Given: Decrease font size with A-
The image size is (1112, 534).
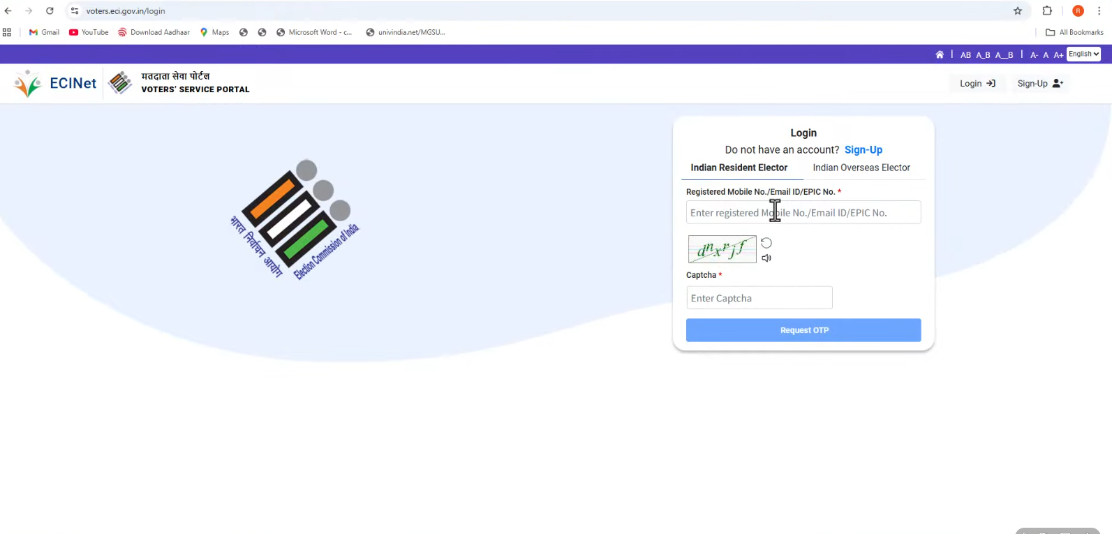Looking at the screenshot, I should tap(1034, 55).
